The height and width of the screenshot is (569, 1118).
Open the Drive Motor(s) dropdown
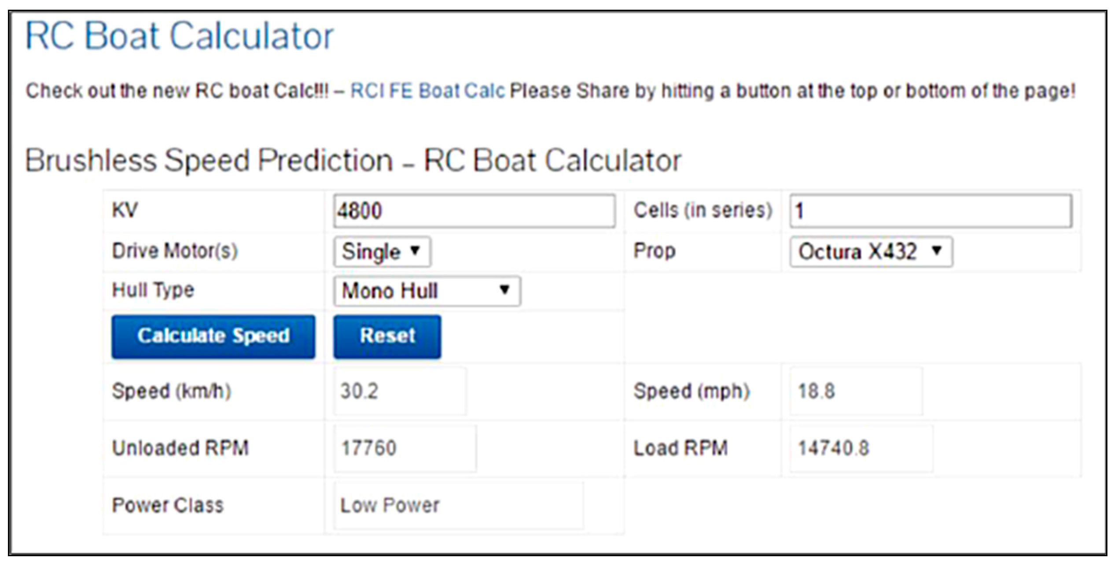[382, 252]
